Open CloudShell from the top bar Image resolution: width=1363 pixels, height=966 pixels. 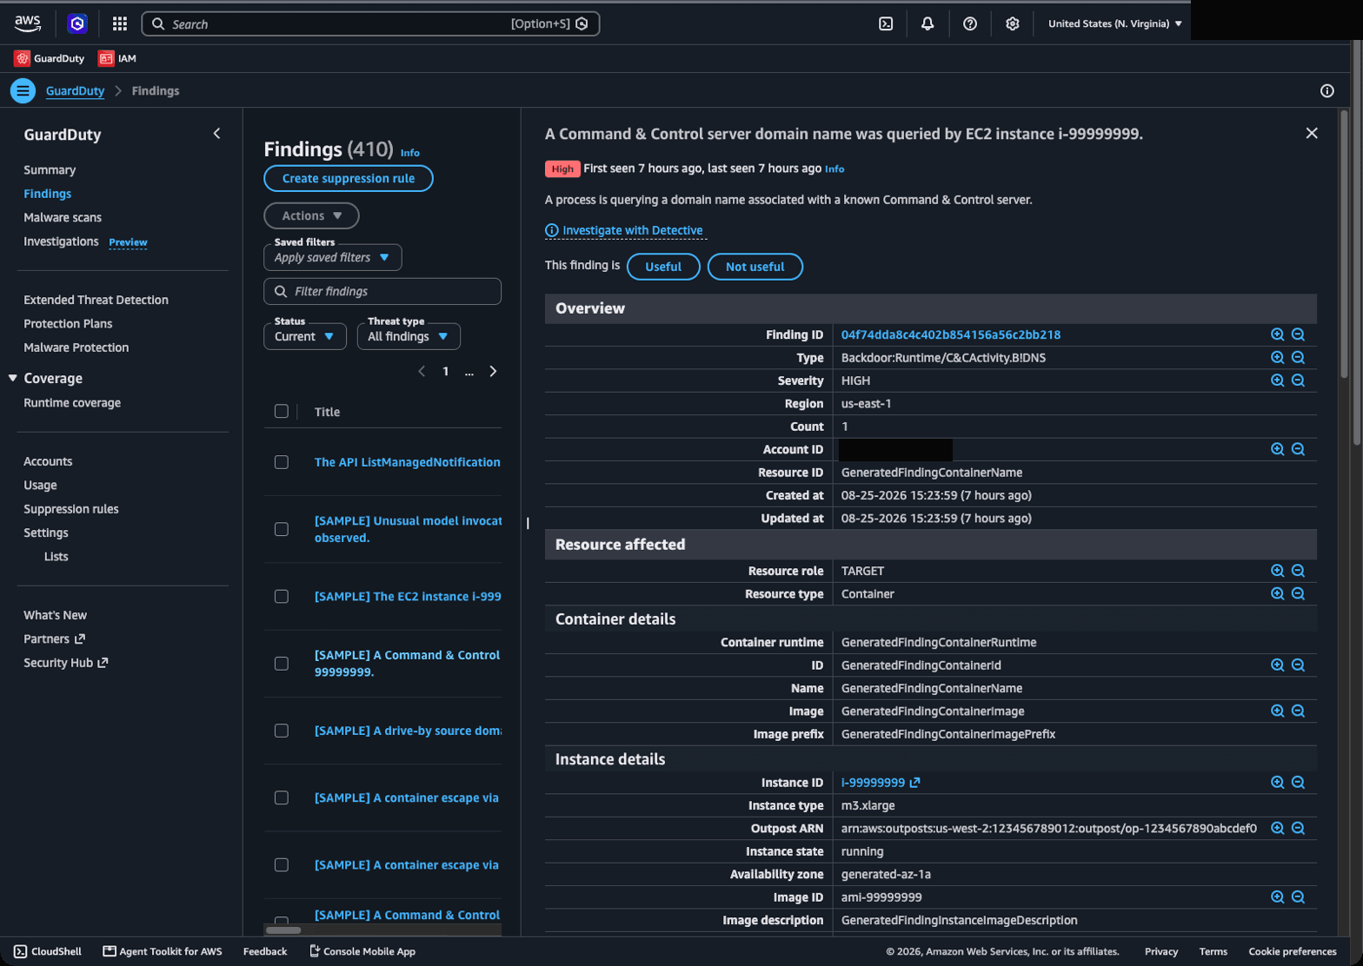pyautogui.click(x=886, y=23)
